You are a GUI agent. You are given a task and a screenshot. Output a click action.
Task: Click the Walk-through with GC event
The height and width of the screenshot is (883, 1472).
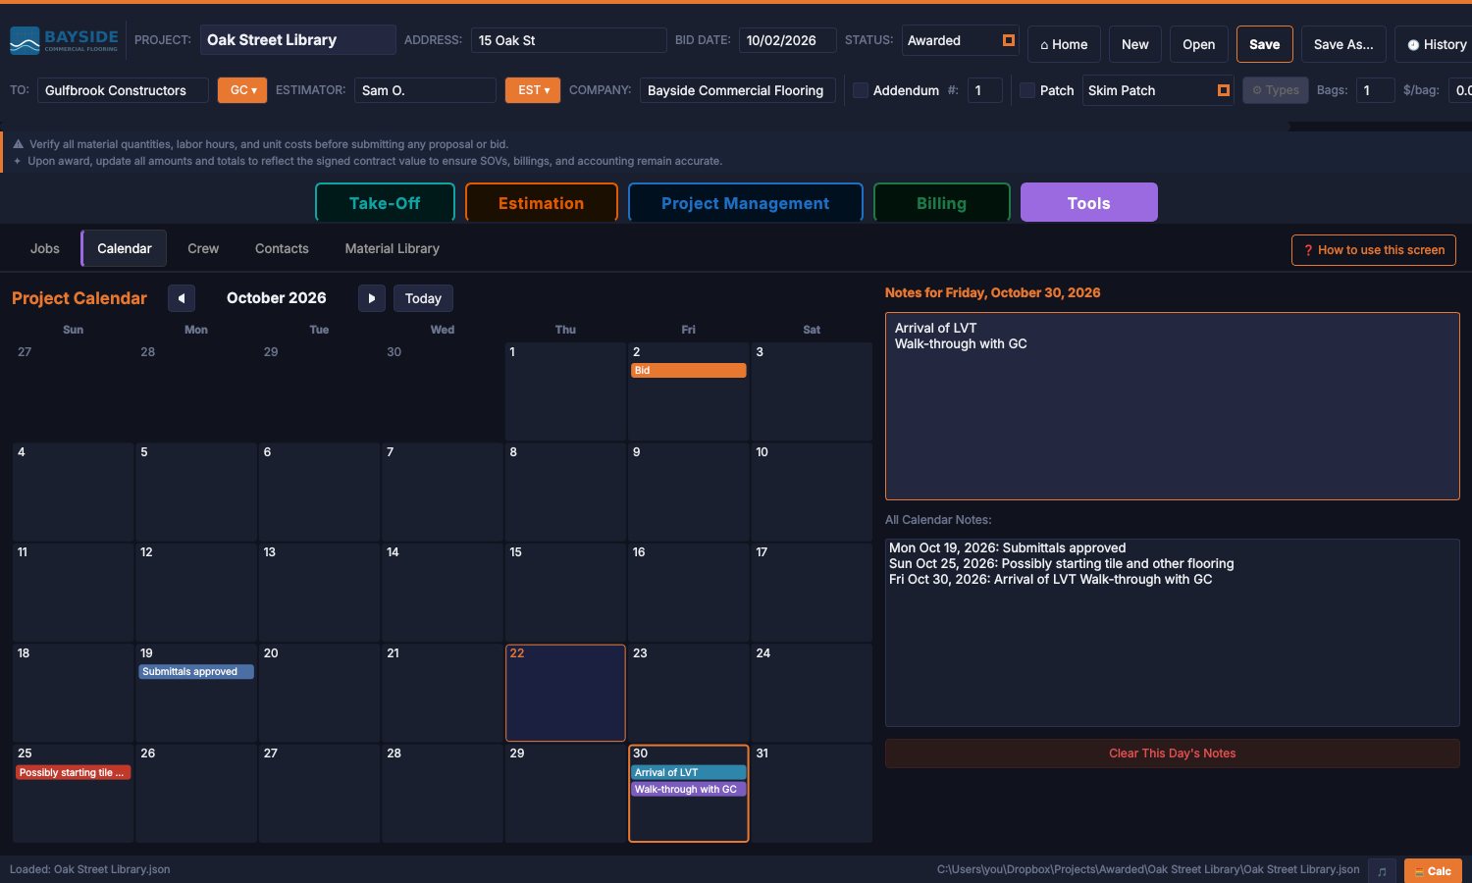click(x=688, y=789)
